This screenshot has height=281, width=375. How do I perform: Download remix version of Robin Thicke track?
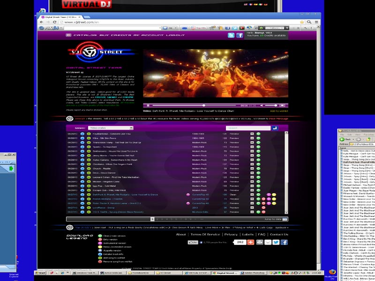click(x=274, y=203)
